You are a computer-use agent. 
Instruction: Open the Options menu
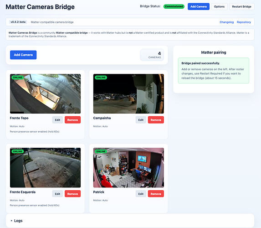pyautogui.click(x=219, y=6)
